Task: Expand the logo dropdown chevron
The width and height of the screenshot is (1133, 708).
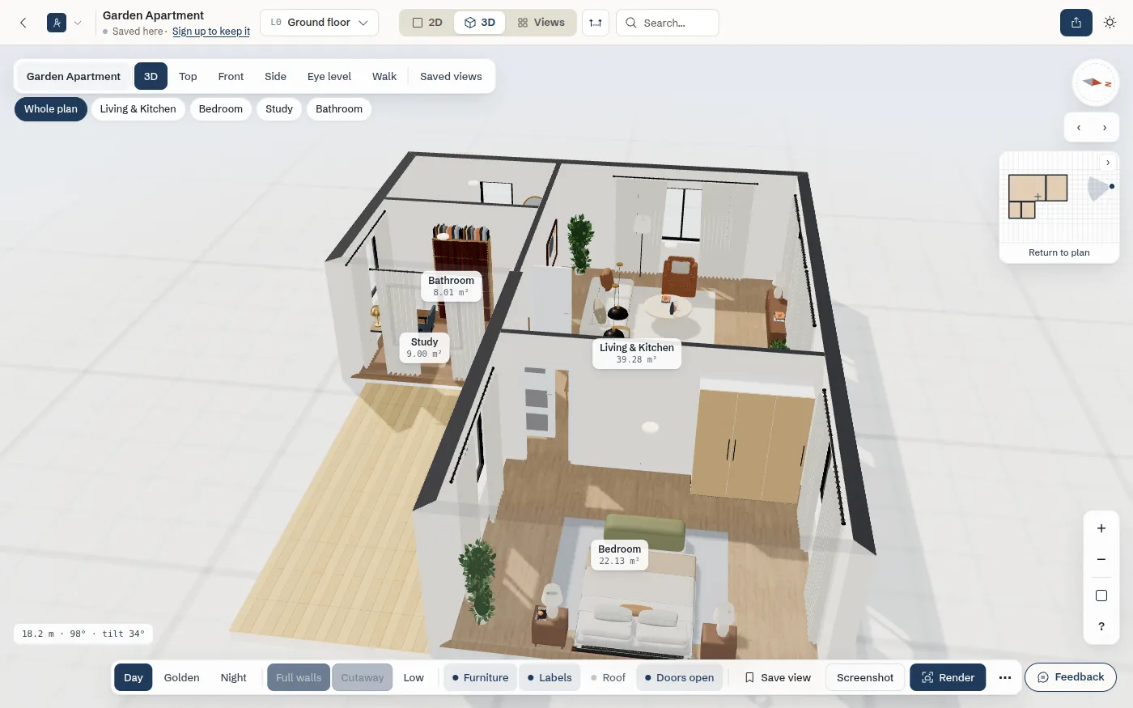Action: [78, 23]
